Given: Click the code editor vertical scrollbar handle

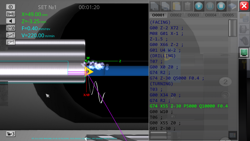Looking at the screenshot, I should tap(233, 28).
